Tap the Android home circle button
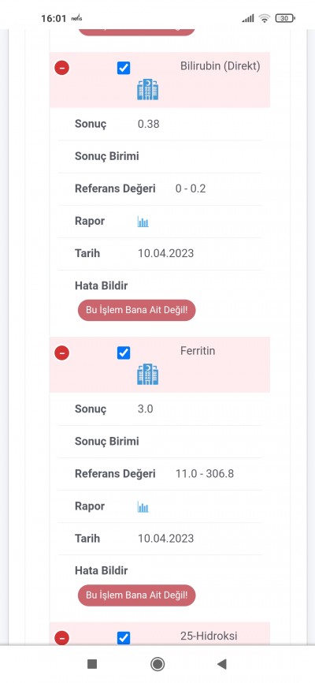315x683 pixels. [157, 664]
